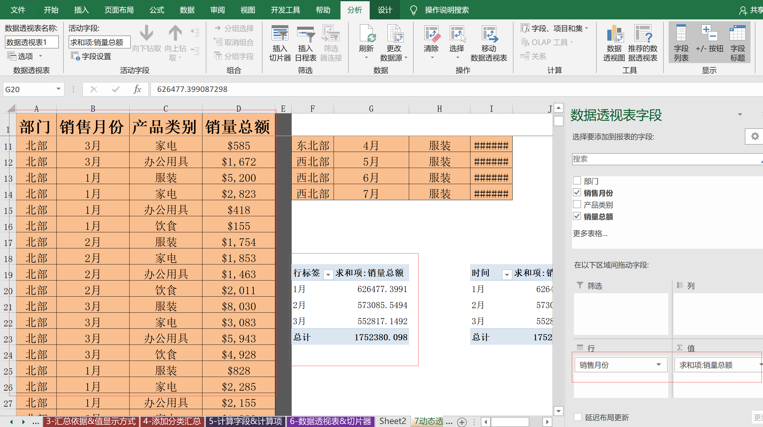The height and width of the screenshot is (427, 763).
Task: Toggle the Field List (字段列表) button
Action: (681, 42)
